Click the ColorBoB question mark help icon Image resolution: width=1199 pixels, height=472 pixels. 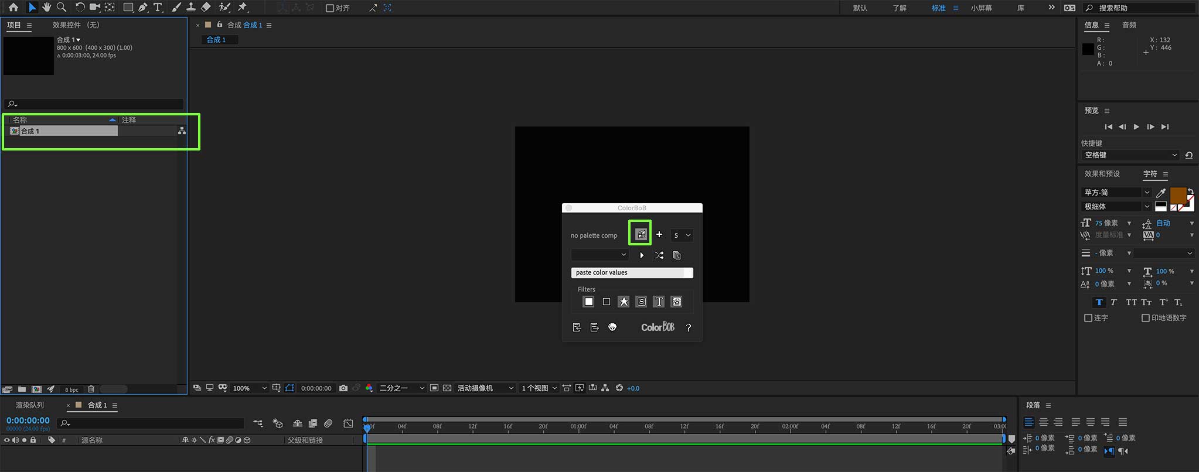689,327
